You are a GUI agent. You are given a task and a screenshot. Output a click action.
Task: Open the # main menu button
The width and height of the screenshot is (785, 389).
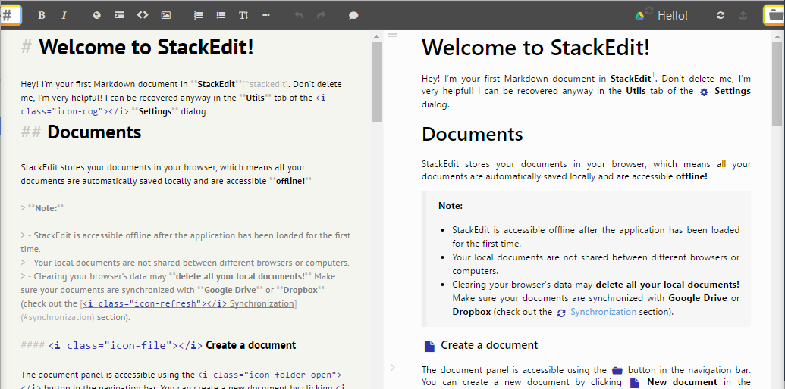click(10, 15)
